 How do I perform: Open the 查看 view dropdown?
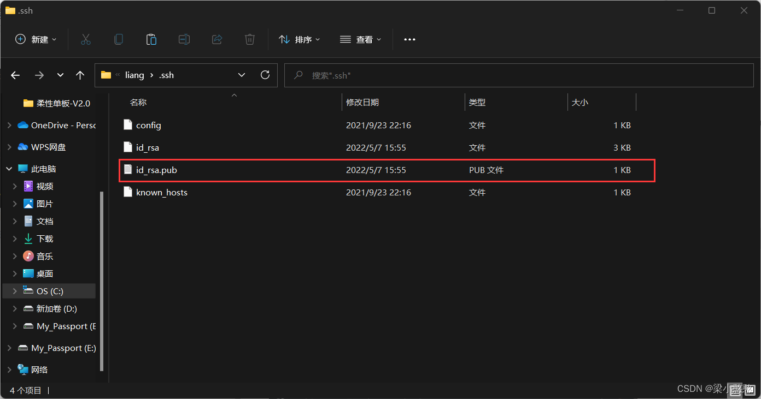coord(361,39)
